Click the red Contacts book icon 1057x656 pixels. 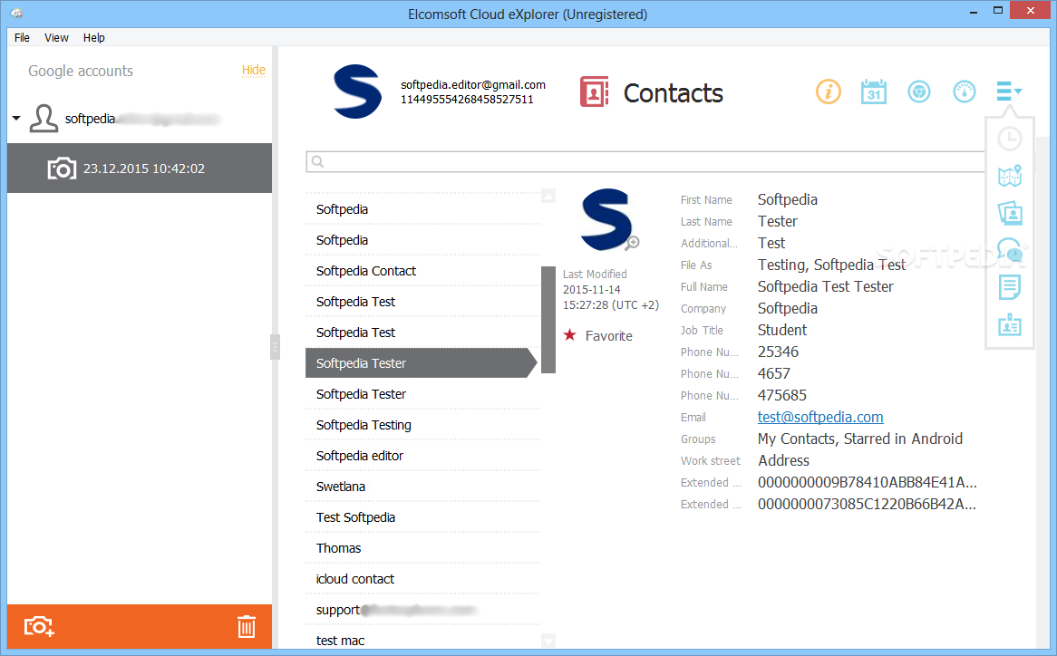click(x=594, y=92)
